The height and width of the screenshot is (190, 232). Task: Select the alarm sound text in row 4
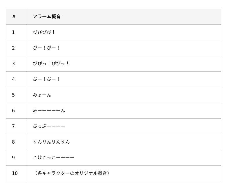click(46, 79)
